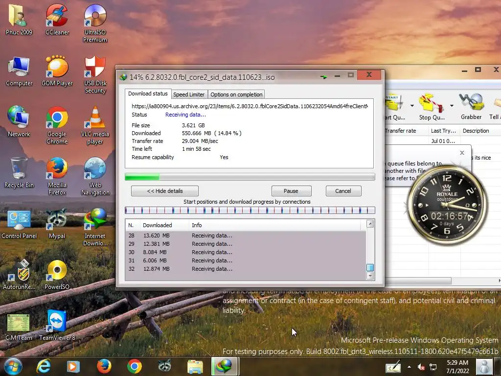Image resolution: width=501 pixels, height=376 pixels.
Task: Open Chrome from the taskbar
Action: pyautogui.click(x=134, y=366)
